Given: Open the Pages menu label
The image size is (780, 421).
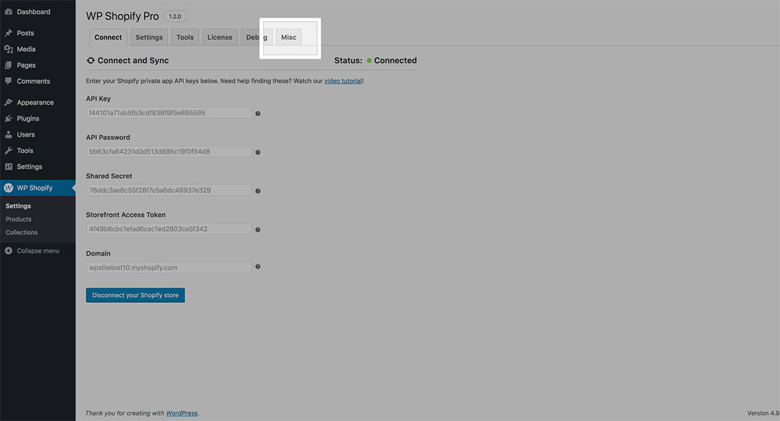Looking at the screenshot, I should tap(26, 65).
